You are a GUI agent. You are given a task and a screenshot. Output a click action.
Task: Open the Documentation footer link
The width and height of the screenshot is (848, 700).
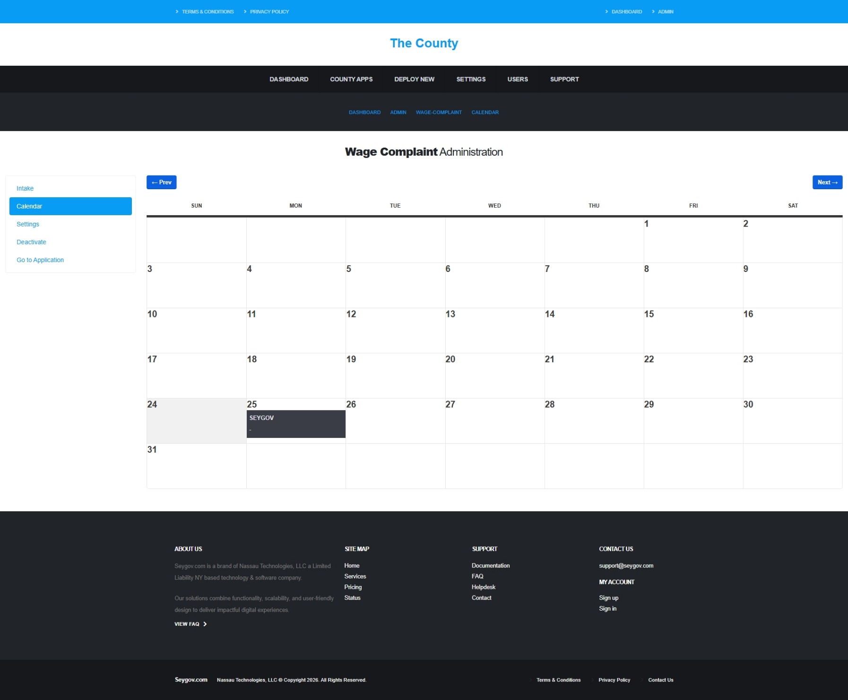(x=491, y=566)
